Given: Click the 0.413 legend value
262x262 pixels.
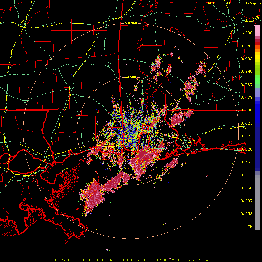Looking at the screenshot, I should (x=247, y=175).
